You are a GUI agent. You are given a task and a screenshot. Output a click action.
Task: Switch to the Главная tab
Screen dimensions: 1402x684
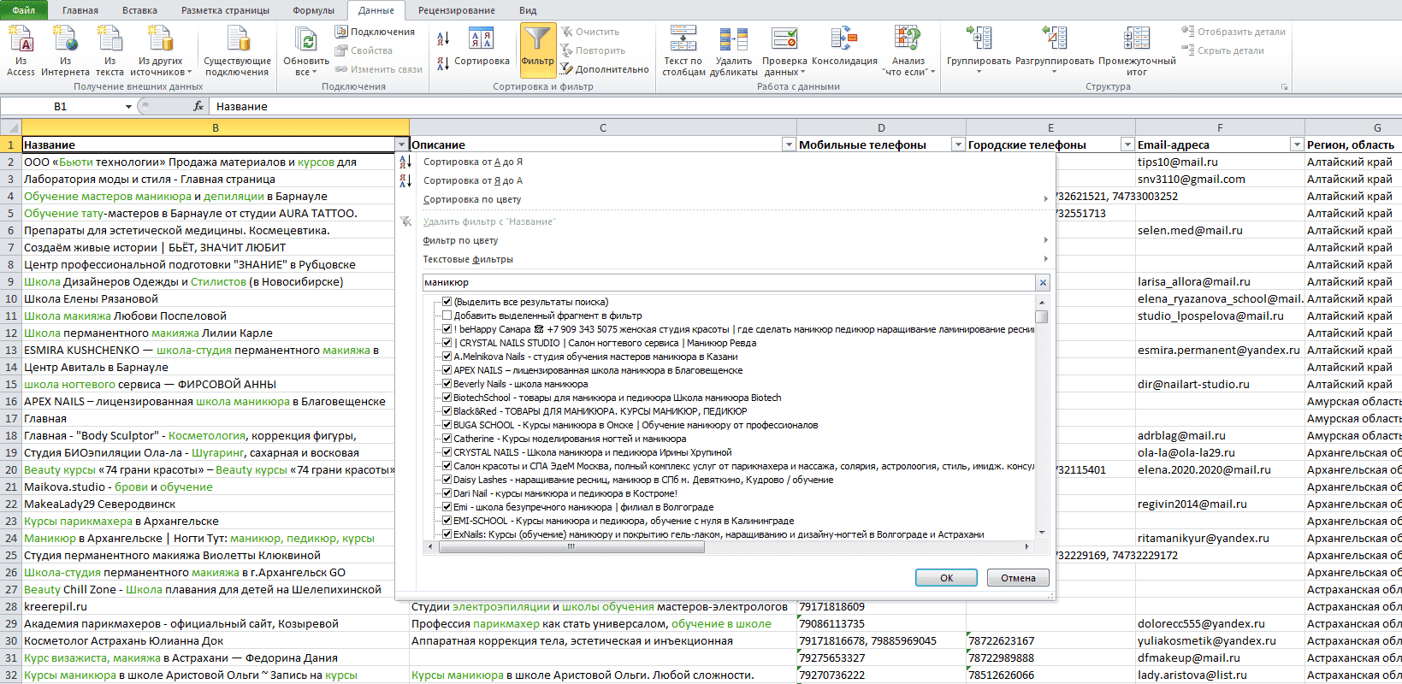80,10
